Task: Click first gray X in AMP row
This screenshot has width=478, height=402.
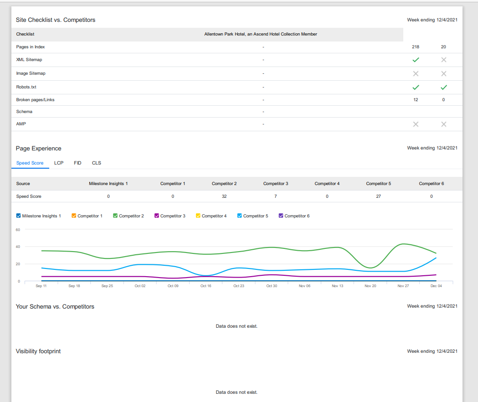Action: coord(416,124)
